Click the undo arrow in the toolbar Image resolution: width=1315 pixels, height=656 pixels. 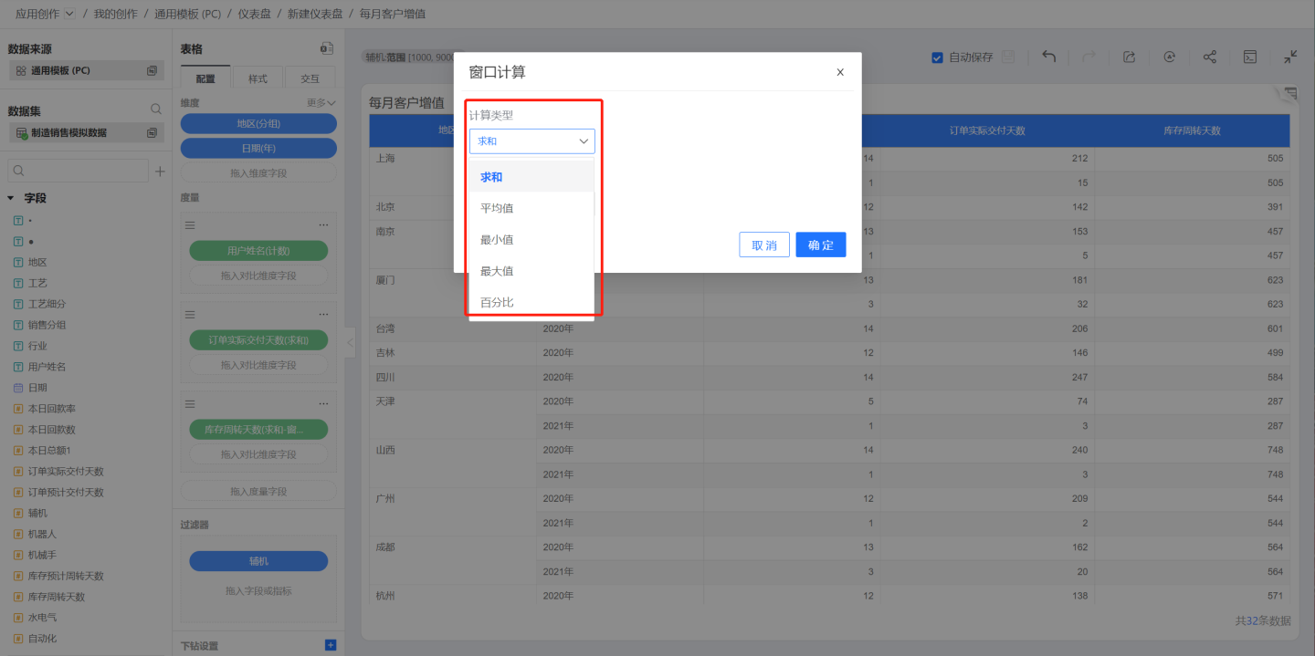click(1049, 57)
